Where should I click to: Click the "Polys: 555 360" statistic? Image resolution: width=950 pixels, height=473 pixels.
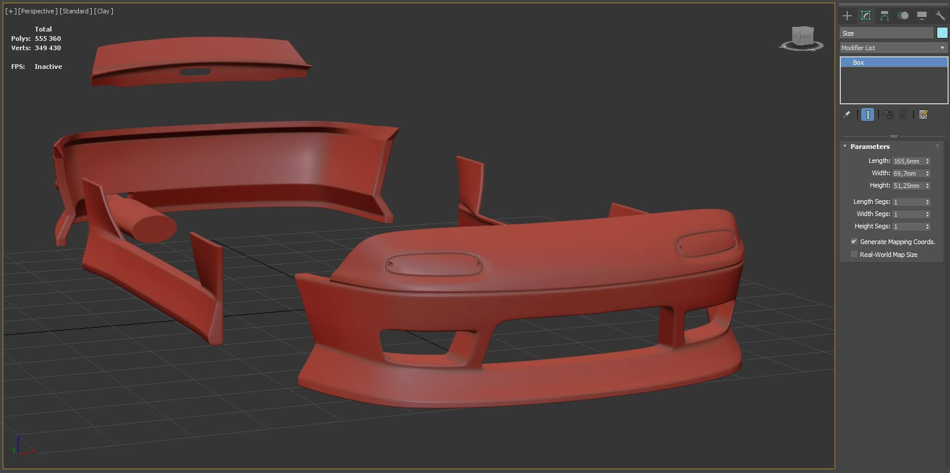[x=36, y=39]
